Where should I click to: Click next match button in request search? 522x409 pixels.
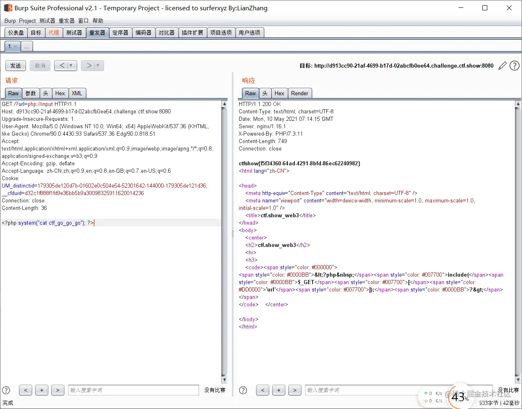(x=58, y=390)
